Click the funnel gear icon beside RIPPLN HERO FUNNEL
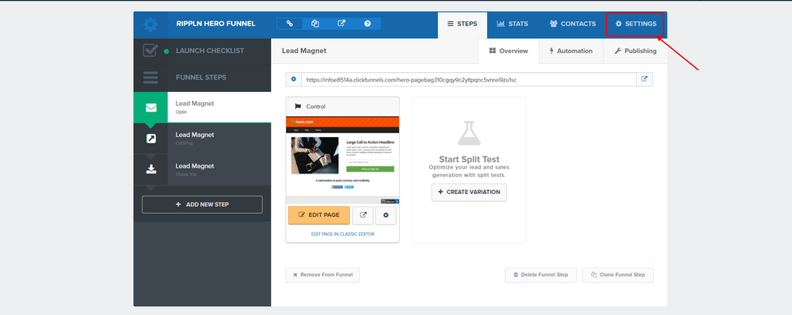 150,25
